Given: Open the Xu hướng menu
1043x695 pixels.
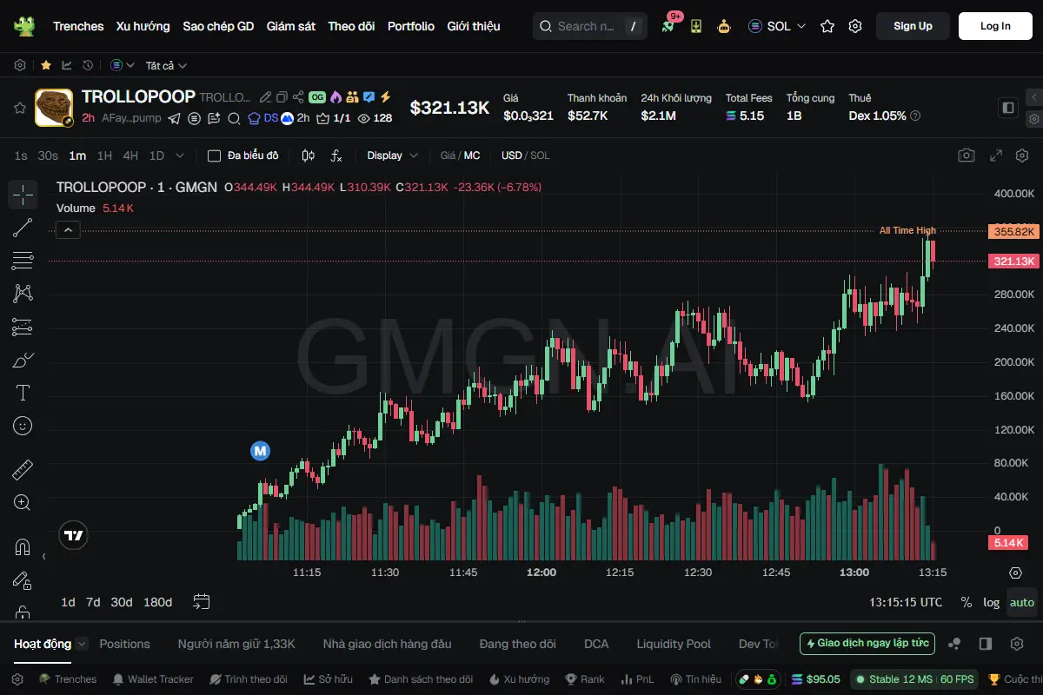Looking at the screenshot, I should pos(143,26).
